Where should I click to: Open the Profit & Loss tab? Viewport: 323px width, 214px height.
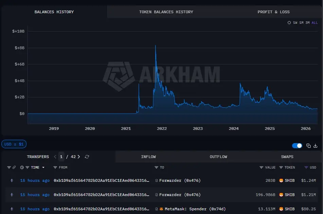point(273,12)
